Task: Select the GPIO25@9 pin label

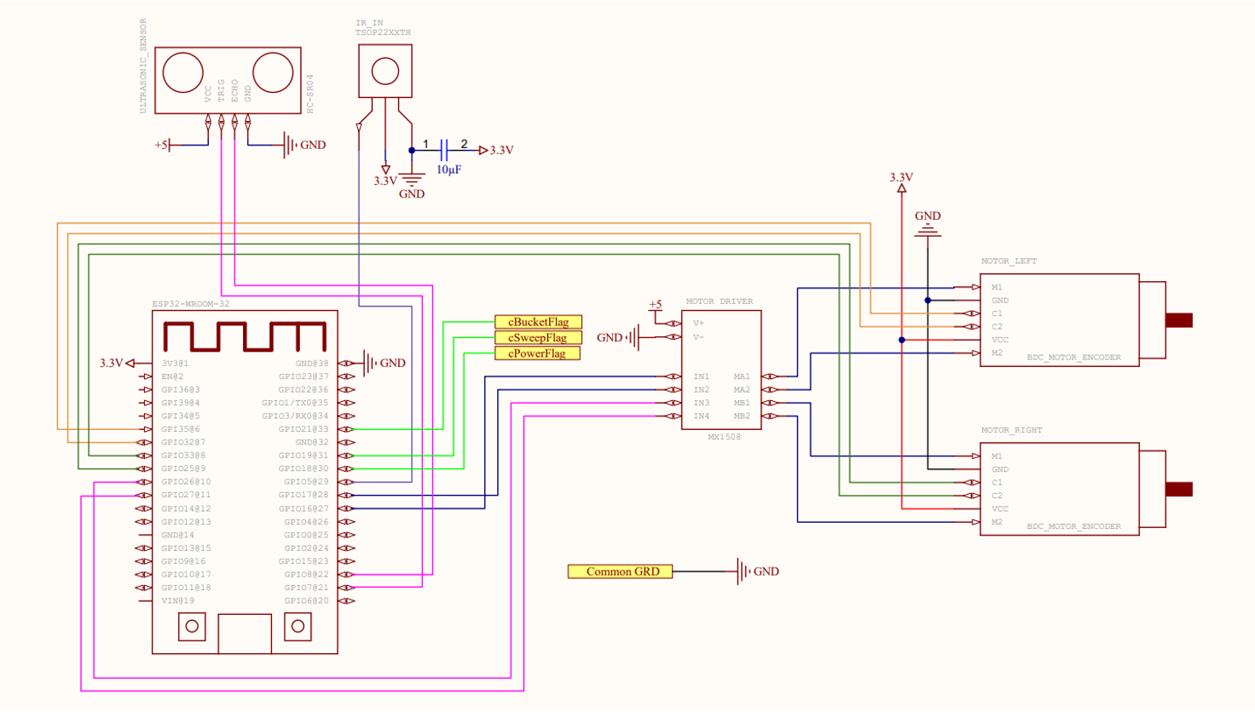Action: pyautogui.click(x=183, y=468)
